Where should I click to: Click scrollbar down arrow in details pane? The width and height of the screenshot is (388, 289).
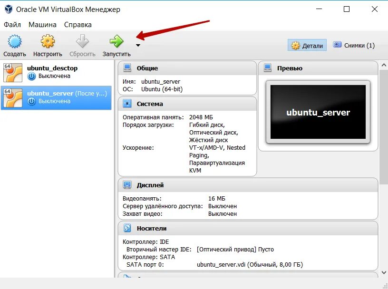click(384, 272)
